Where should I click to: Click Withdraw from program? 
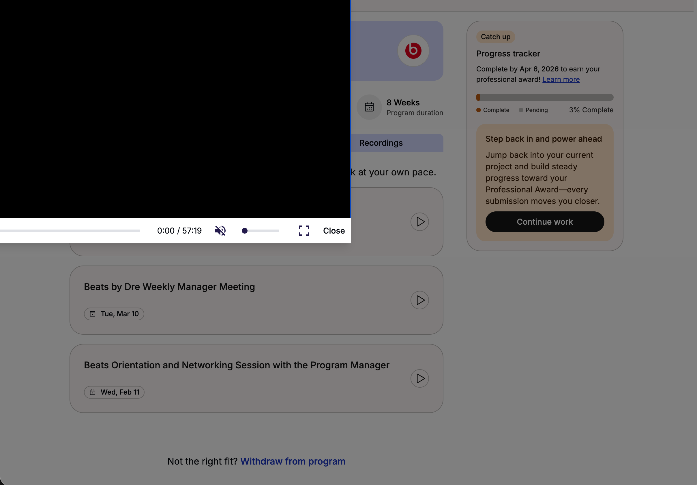click(x=293, y=461)
